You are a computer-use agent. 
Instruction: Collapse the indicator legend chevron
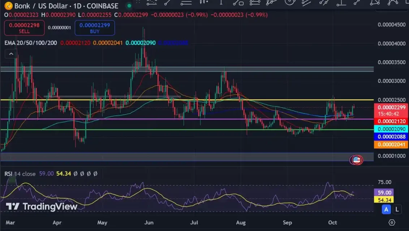(11, 54)
